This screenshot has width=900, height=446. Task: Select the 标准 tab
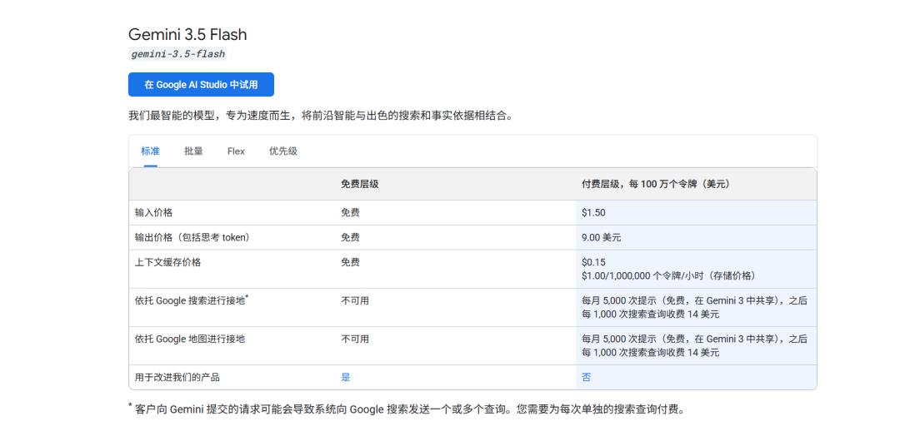click(x=150, y=151)
